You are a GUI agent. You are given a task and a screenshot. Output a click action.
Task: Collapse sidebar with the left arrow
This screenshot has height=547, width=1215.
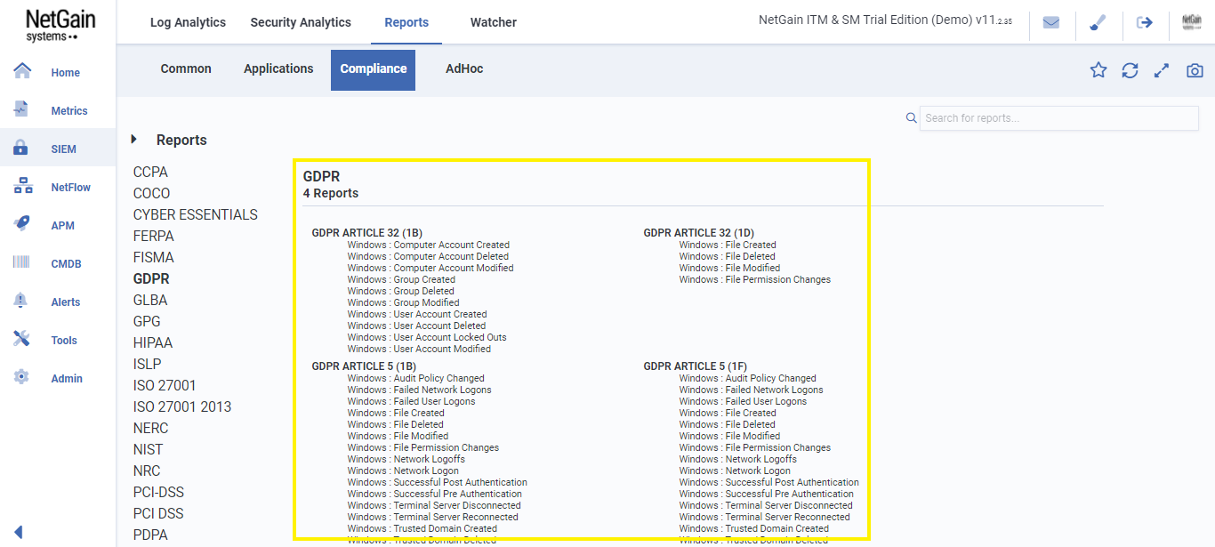pos(19,532)
